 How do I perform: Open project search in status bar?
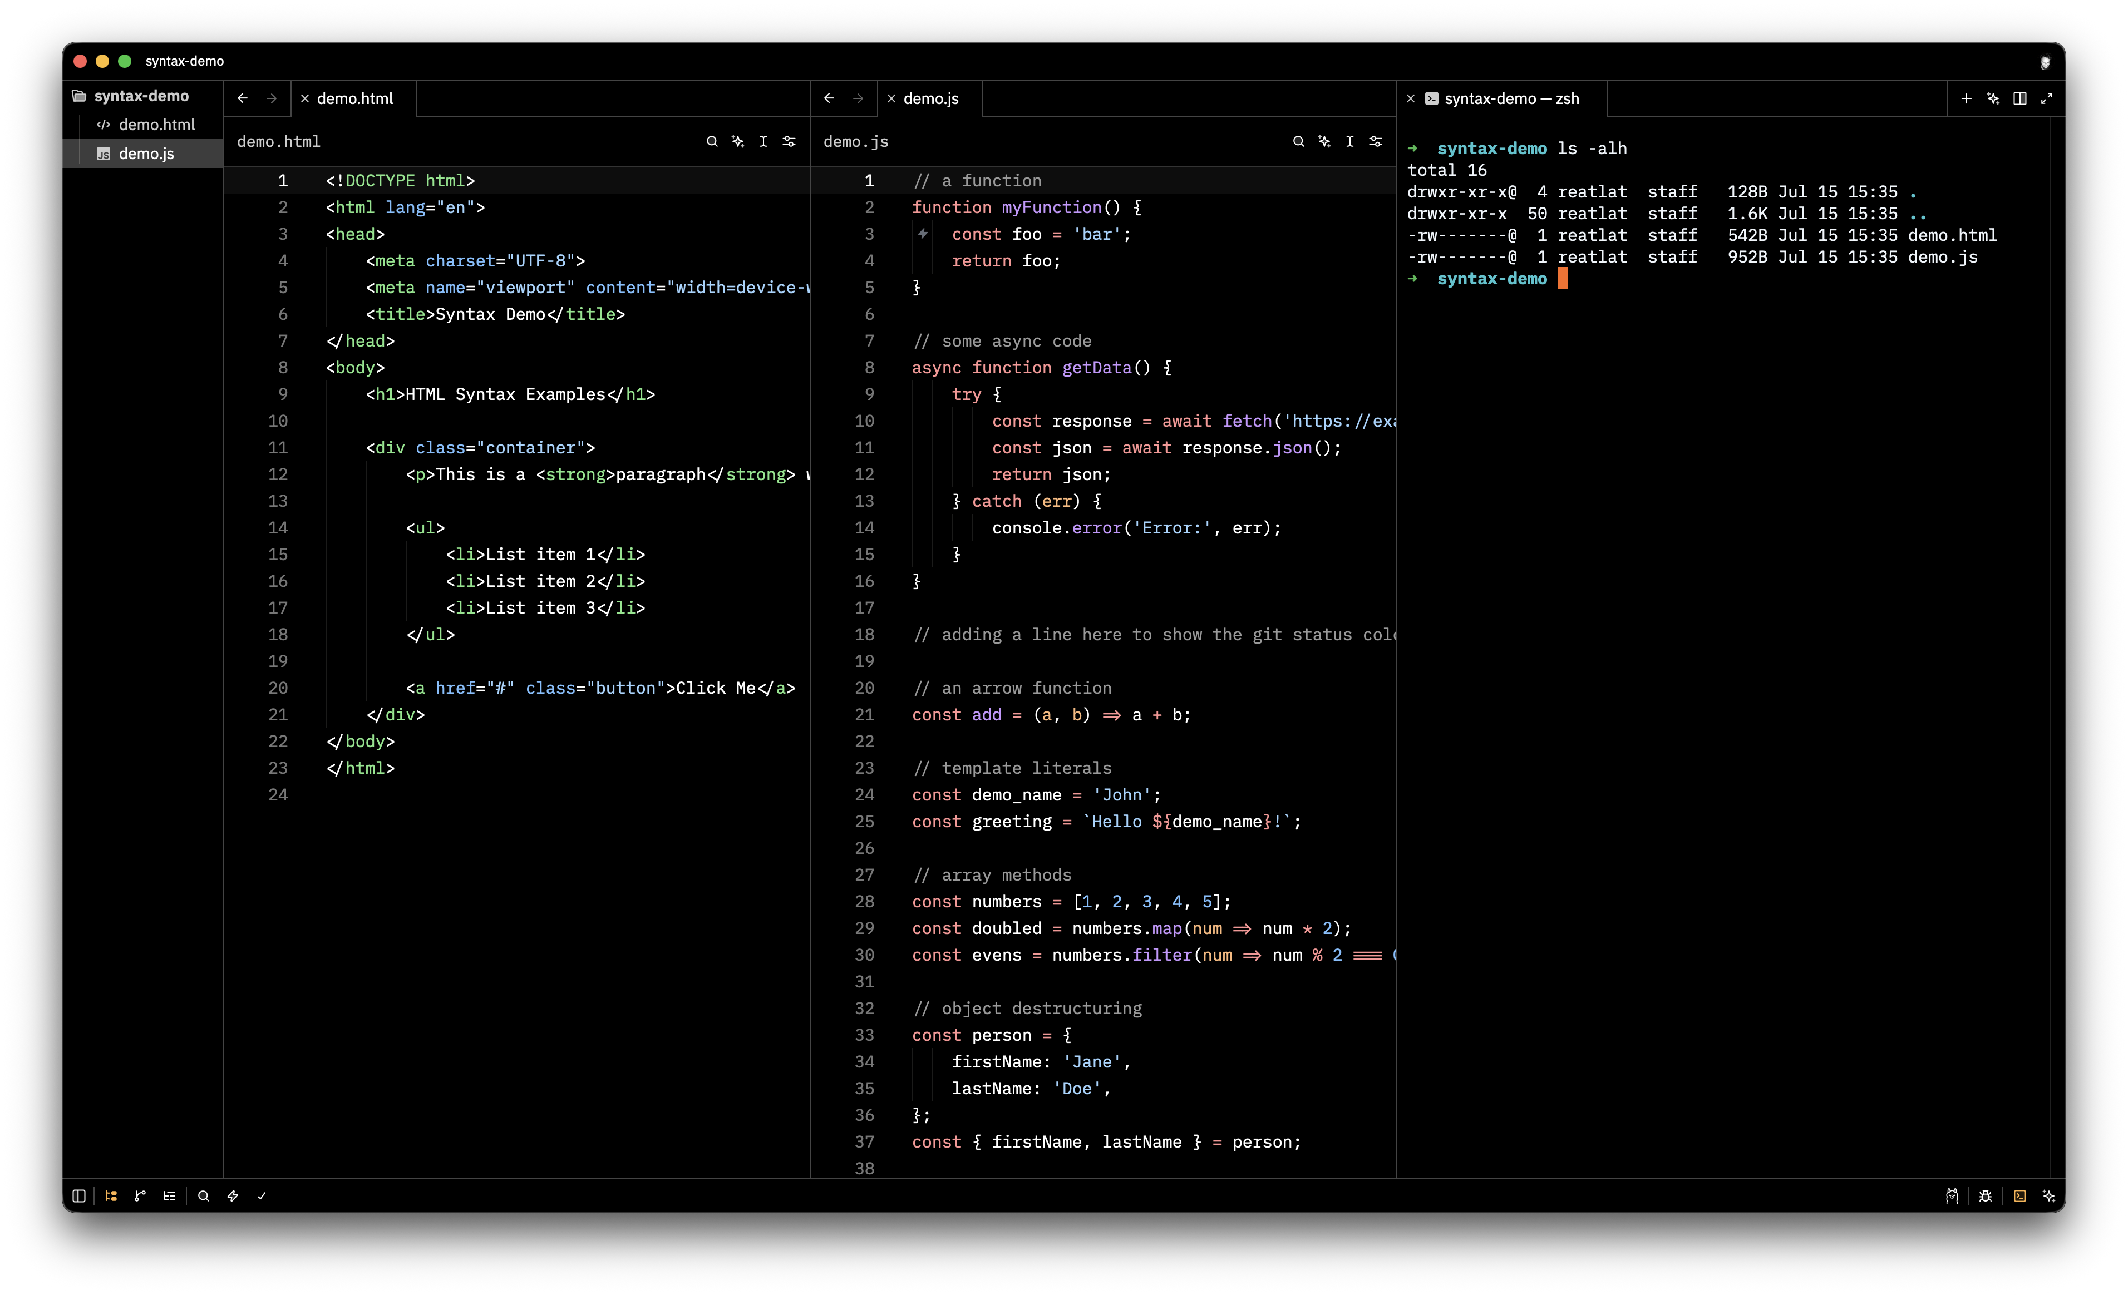click(x=204, y=1196)
